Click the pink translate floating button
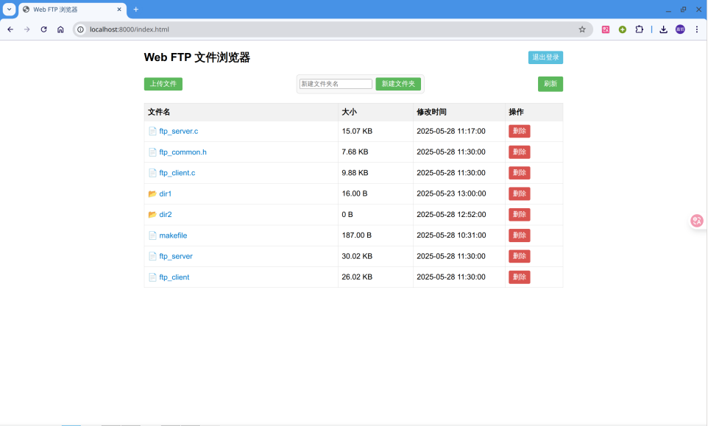708x426 pixels. pos(695,220)
